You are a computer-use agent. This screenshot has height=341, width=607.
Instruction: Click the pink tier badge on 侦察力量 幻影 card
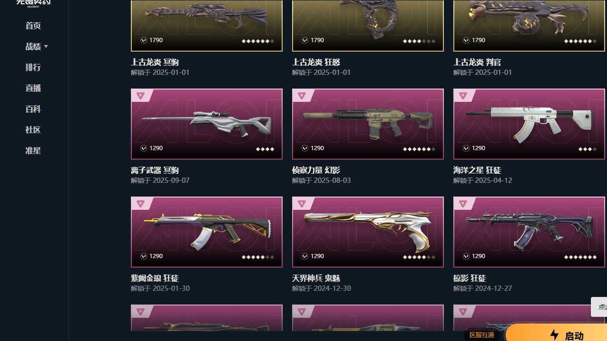[302, 96]
